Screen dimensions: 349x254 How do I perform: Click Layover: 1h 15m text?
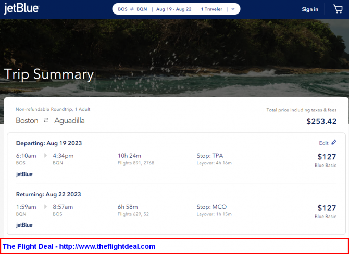click(x=214, y=214)
